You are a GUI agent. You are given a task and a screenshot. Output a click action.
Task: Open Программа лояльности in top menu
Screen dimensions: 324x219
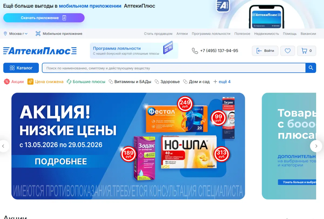click(x=211, y=34)
